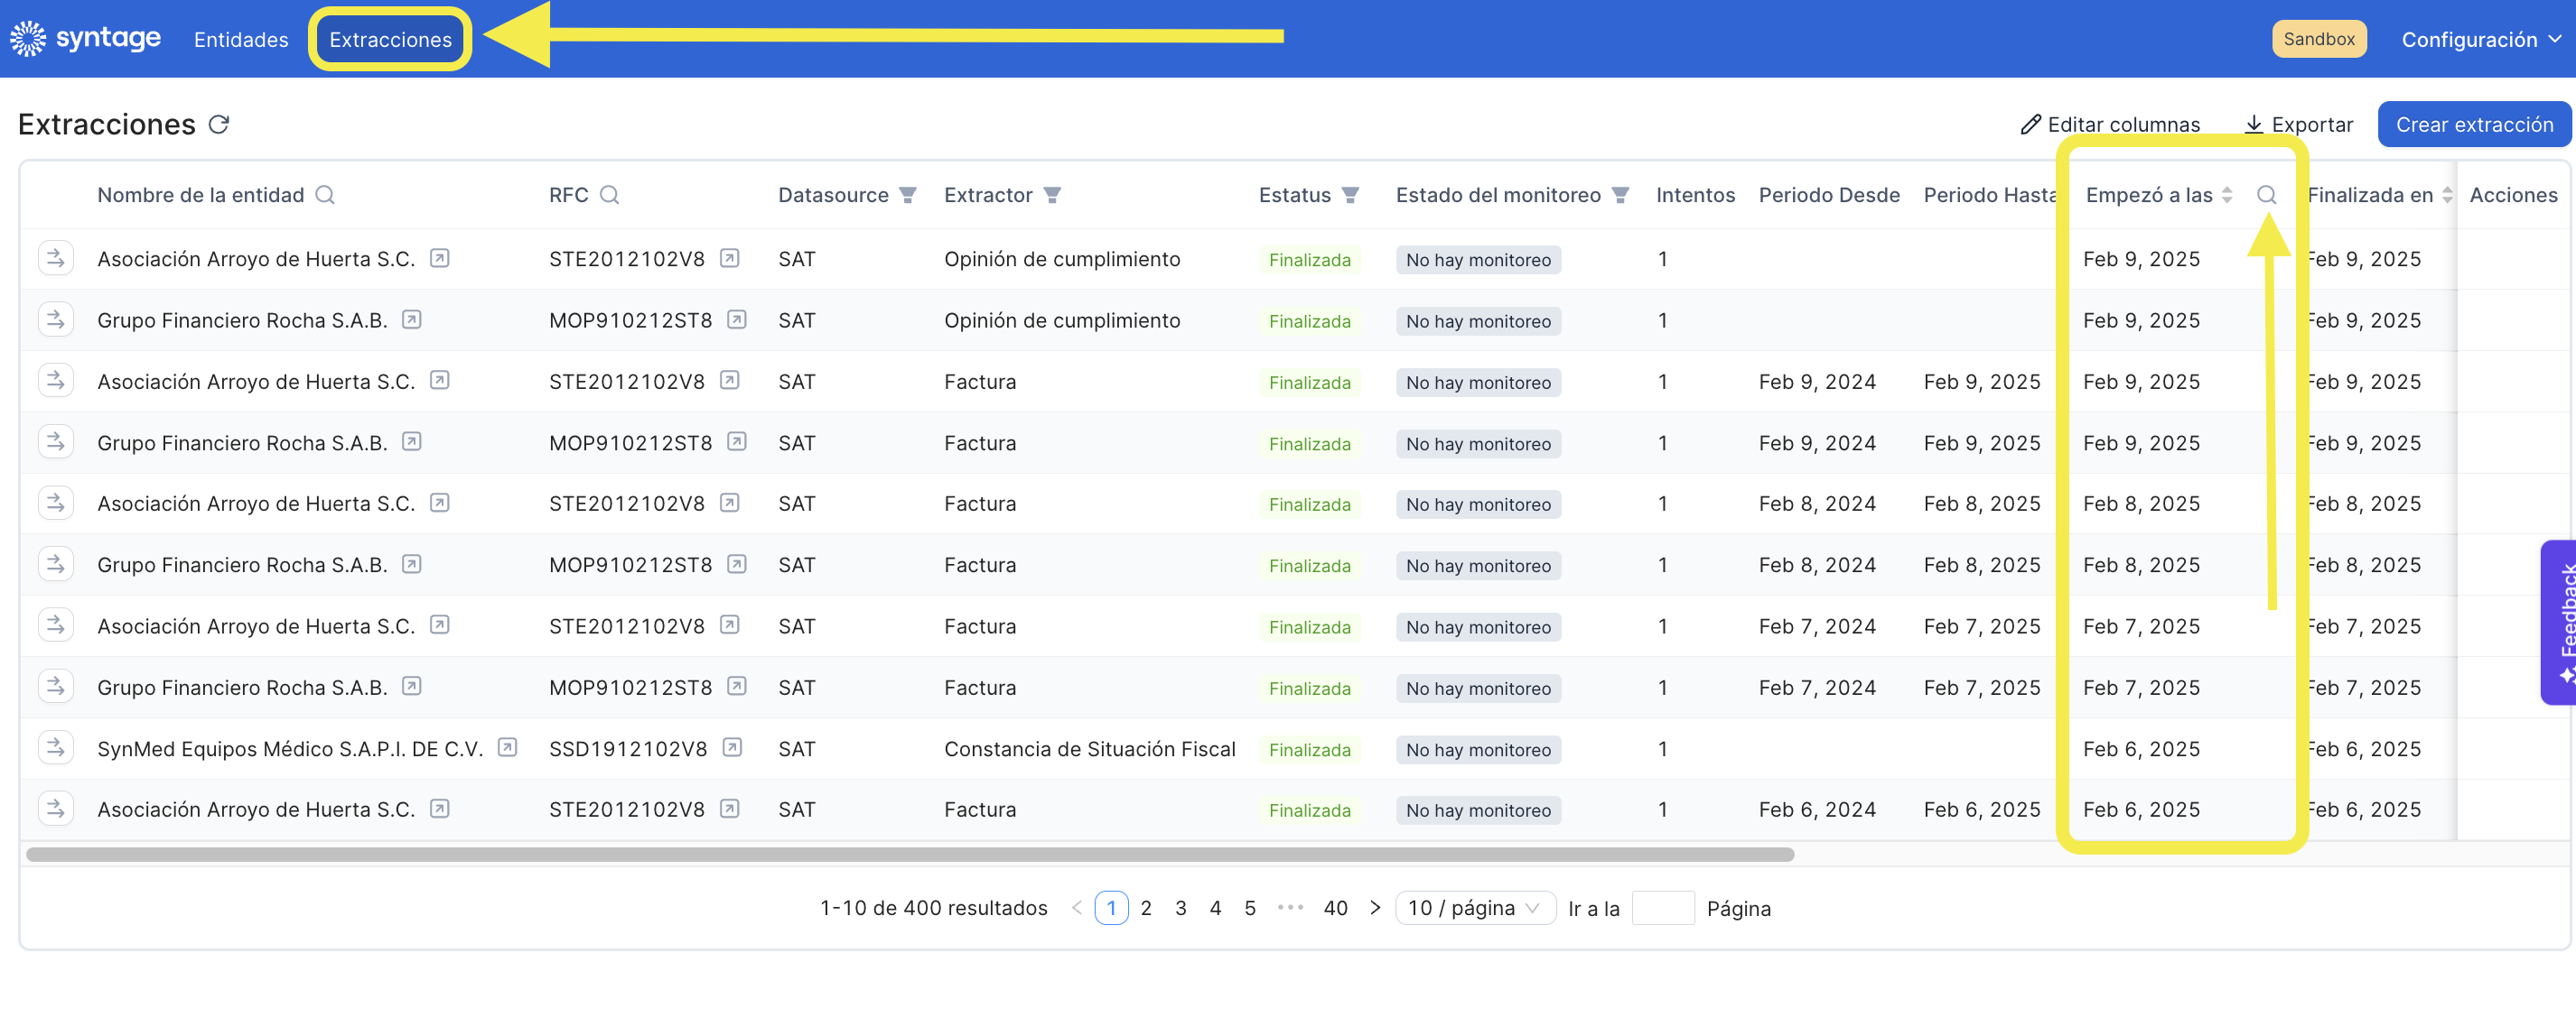
Task: Go to page 40
Action: pos(1336,908)
